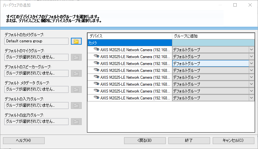
Task: Open group dropdown for the second camera row
Action: (x=251, y=56)
